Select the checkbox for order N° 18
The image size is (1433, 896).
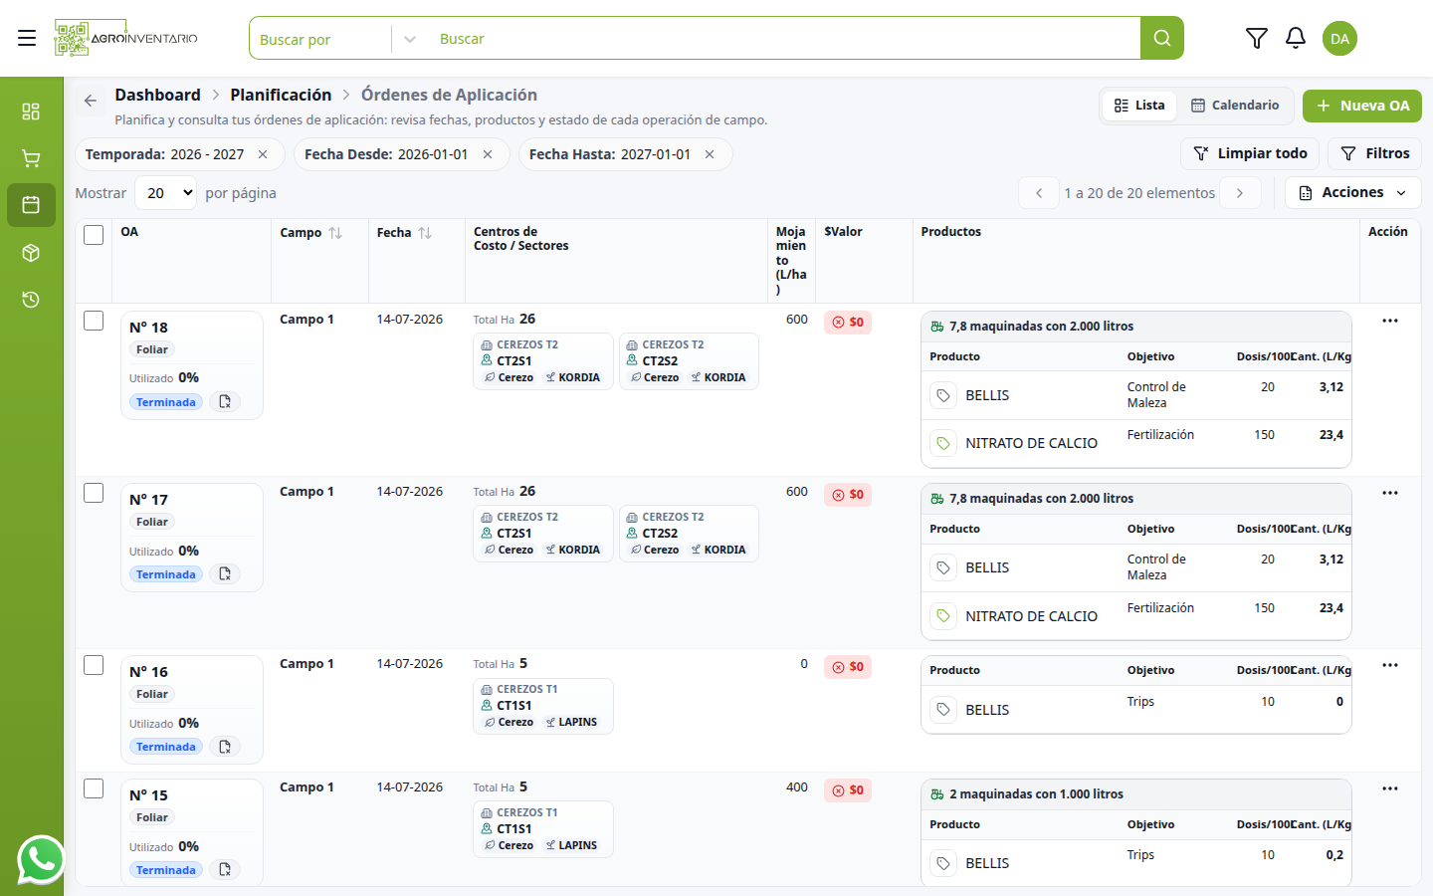pyautogui.click(x=94, y=321)
